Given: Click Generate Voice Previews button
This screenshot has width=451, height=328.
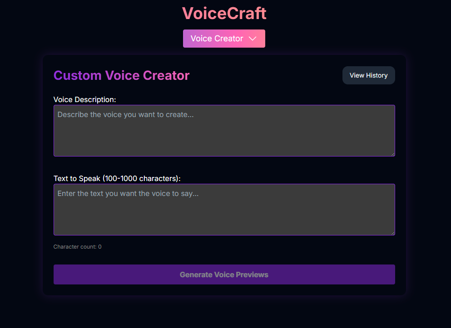Looking at the screenshot, I should [224, 274].
